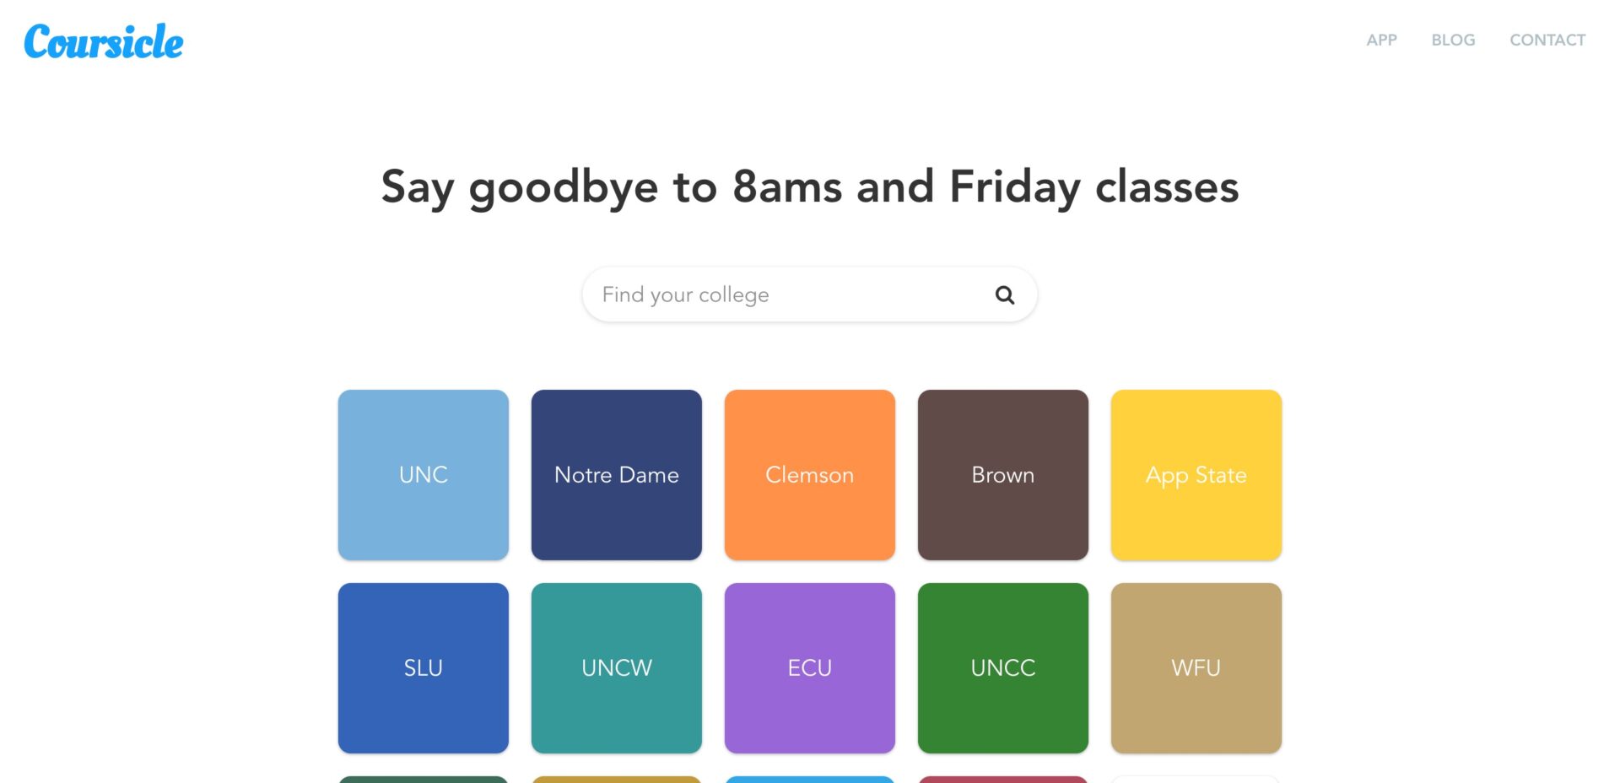Click the headline text above the search bar
This screenshot has height=783, width=1620.
[x=809, y=187]
